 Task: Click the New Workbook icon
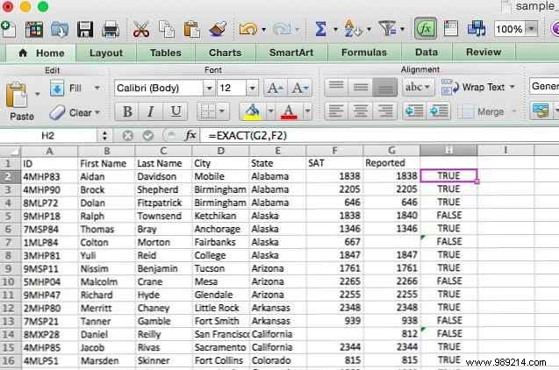8,29
